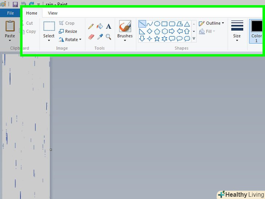The width and height of the screenshot is (265, 199).
Task: Choose the Down arrow shape
Action: [x=142, y=39]
